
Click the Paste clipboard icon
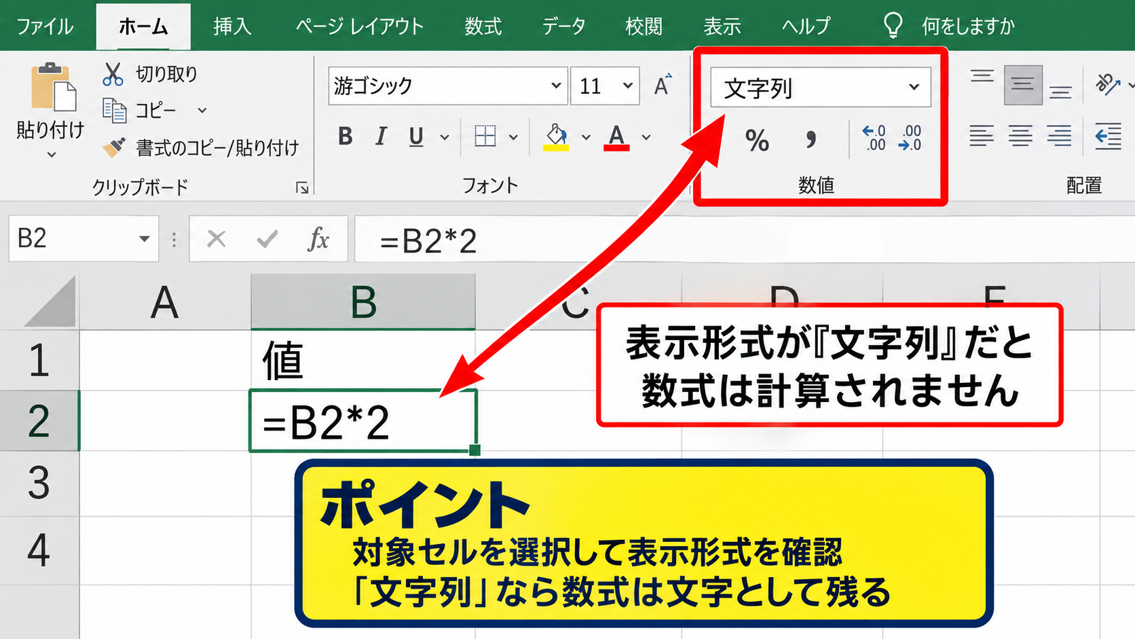pyautogui.click(x=54, y=87)
